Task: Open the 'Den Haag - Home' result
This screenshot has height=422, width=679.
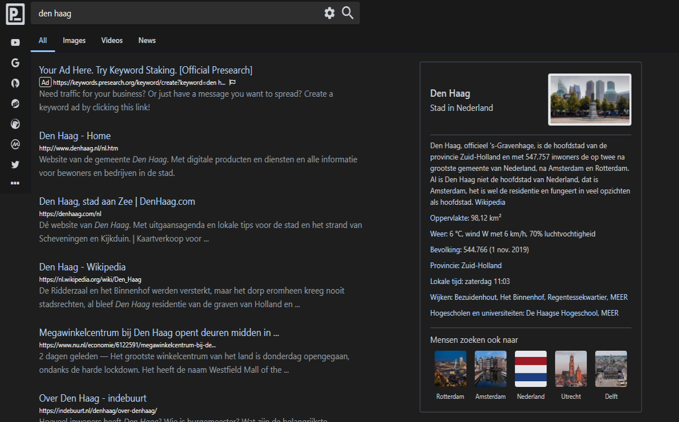Action: pyautogui.click(x=75, y=136)
